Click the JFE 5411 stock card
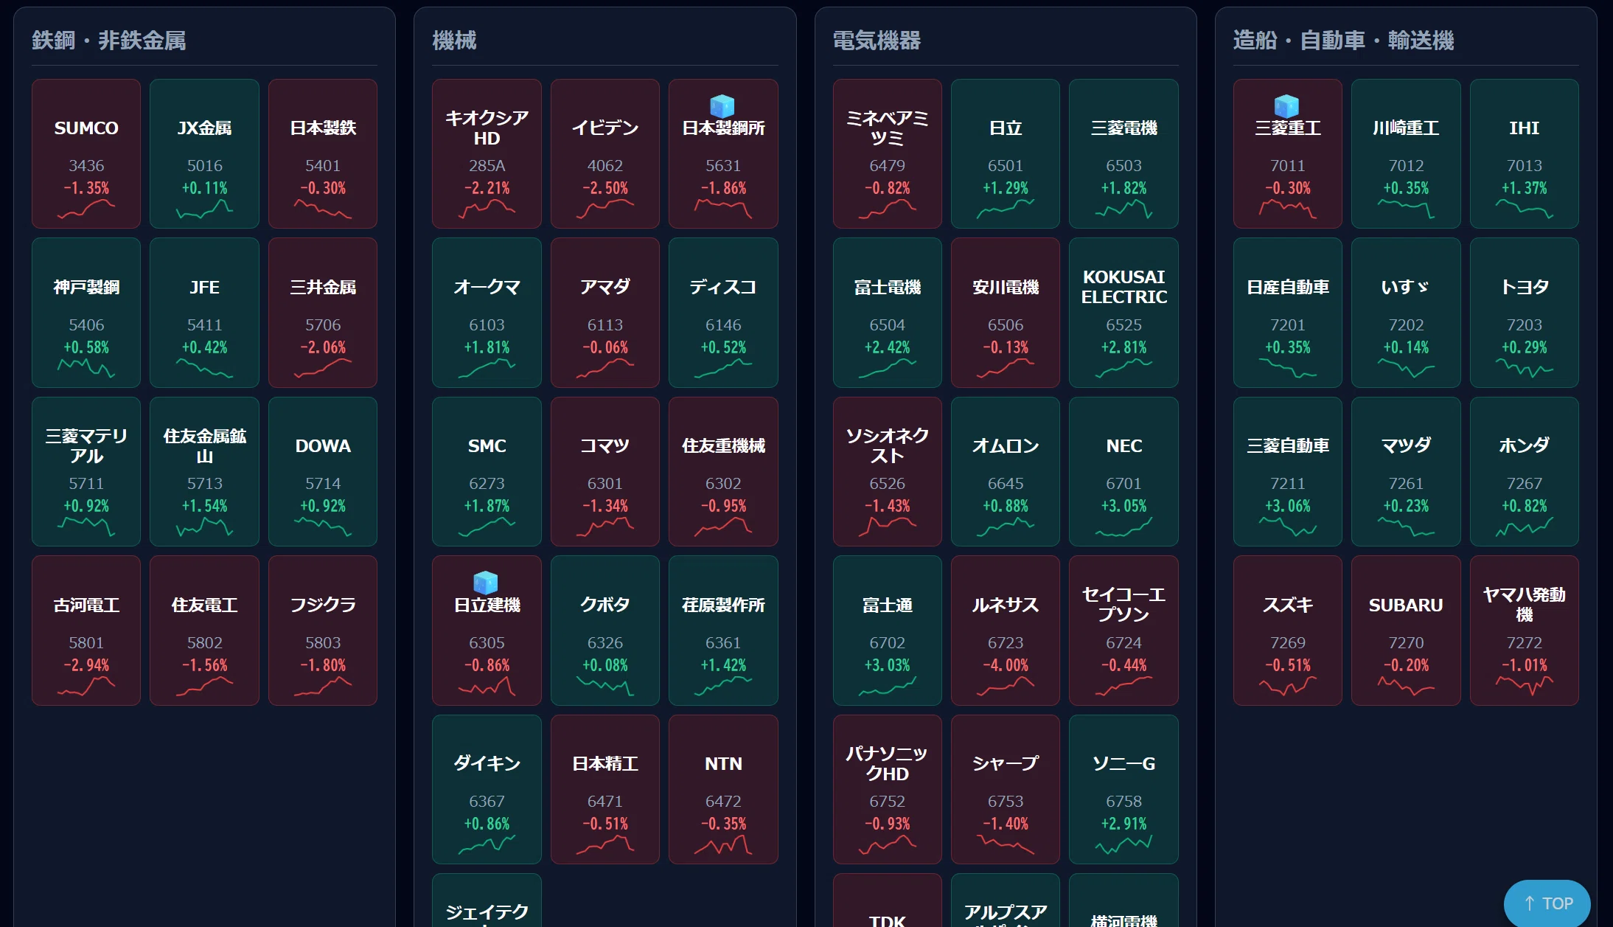The width and height of the screenshot is (1613, 927). [204, 313]
